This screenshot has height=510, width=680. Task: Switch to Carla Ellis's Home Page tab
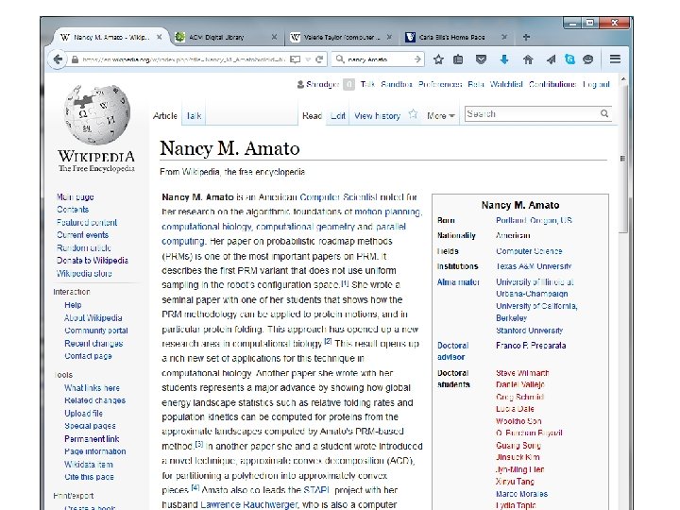[456, 37]
